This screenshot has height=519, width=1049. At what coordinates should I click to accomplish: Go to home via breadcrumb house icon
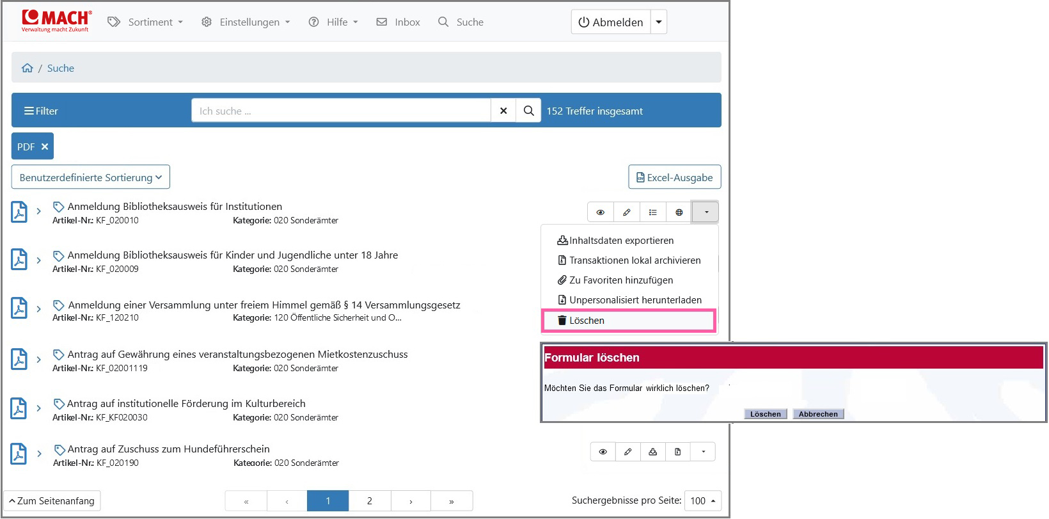(x=27, y=68)
